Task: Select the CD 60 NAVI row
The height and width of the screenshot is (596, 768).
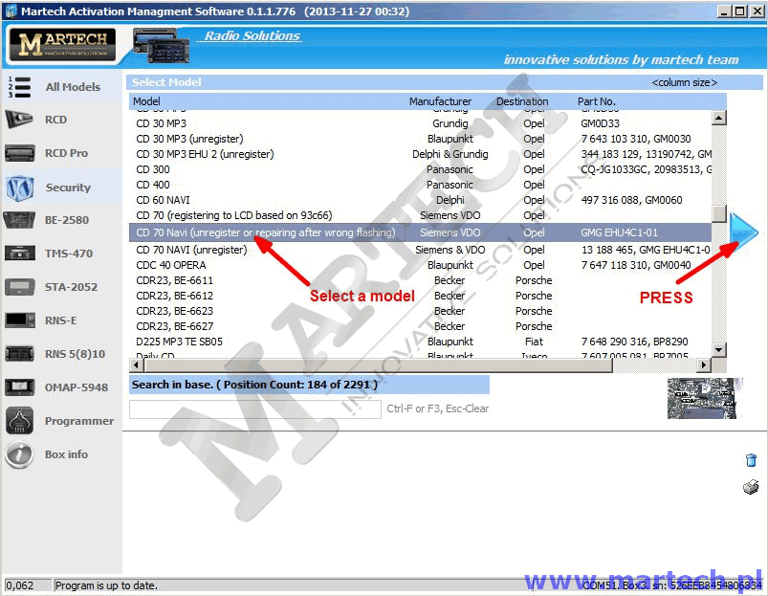Action: (x=420, y=200)
